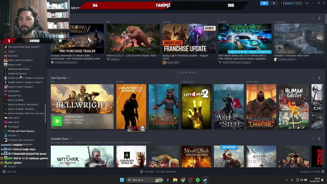The height and width of the screenshot is (184, 327).
Task: Click Grand Theft Auto V Legacy tag
Action: [235, 62]
